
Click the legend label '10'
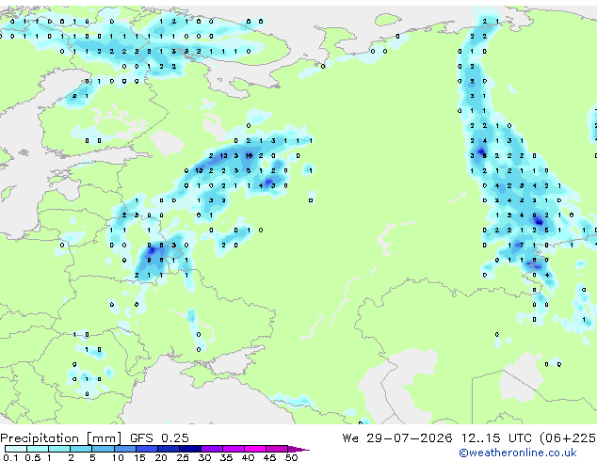pos(118,457)
